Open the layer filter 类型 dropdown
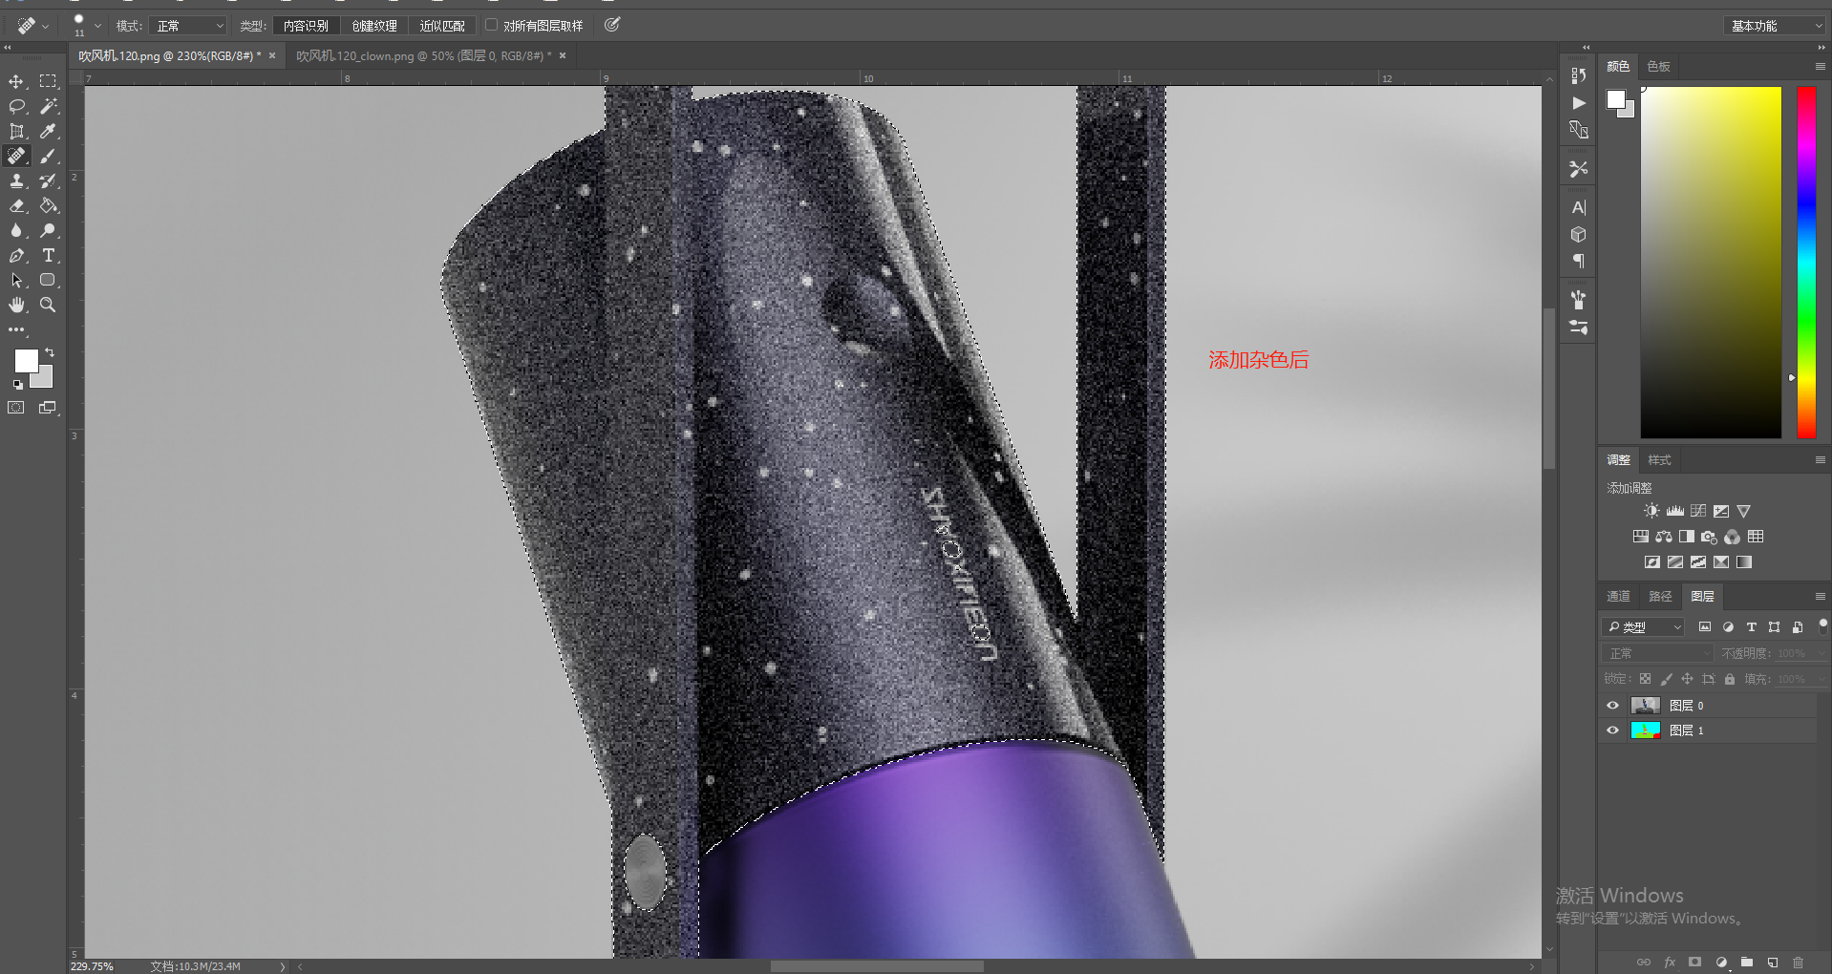The image size is (1832, 974). point(1643,627)
